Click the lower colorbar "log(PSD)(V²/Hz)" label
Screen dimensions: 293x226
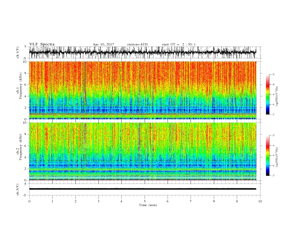277,157
